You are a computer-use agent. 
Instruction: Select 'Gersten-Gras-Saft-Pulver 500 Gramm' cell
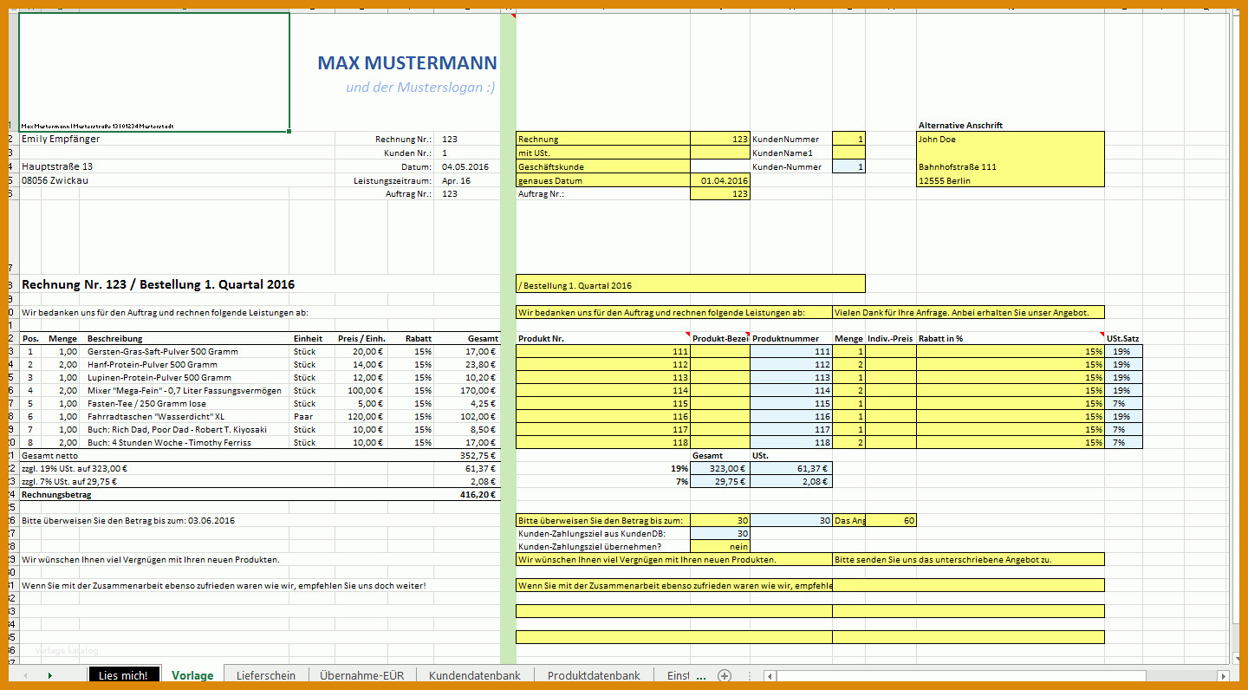tap(162, 352)
